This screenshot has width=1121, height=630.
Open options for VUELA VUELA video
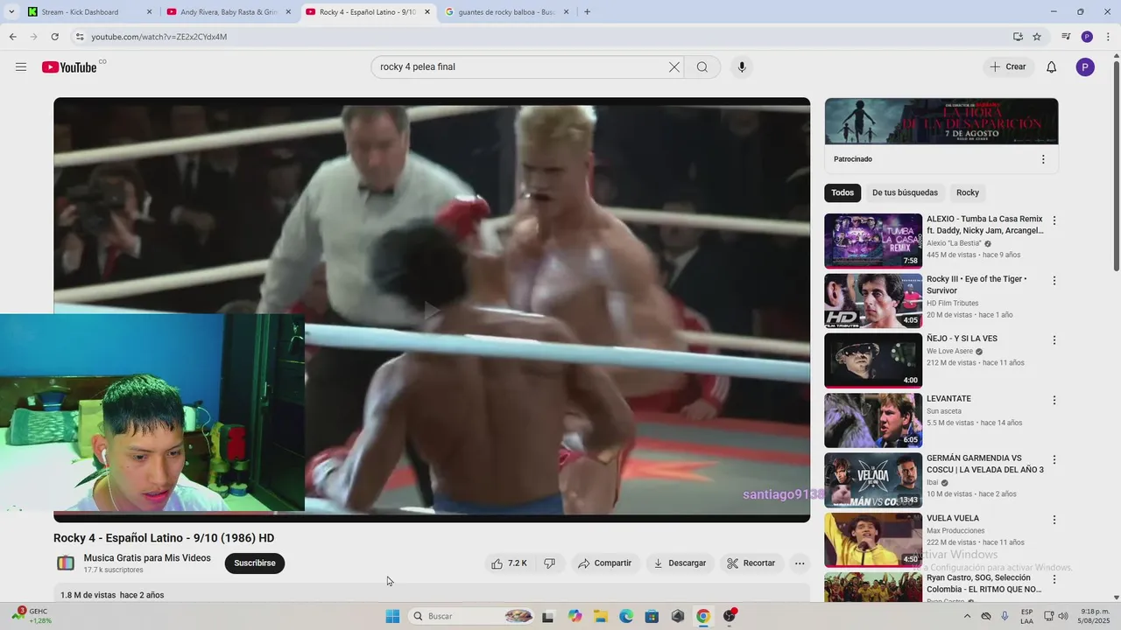click(x=1054, y=520)
